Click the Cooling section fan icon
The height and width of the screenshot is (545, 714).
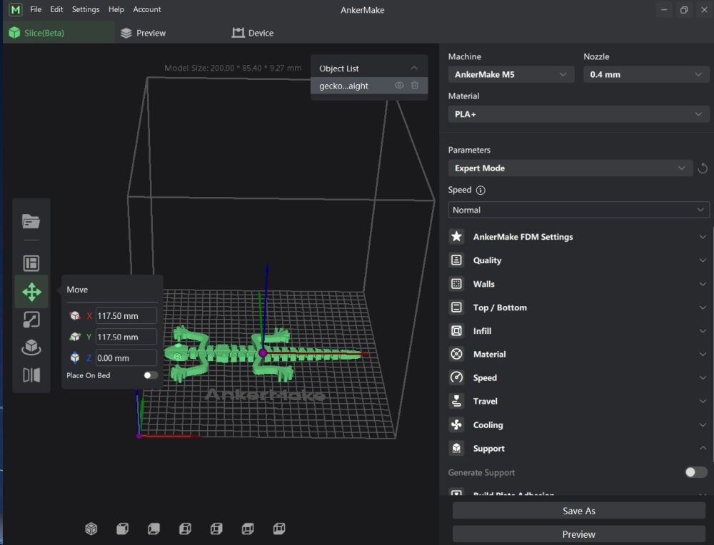click(456, 424)
